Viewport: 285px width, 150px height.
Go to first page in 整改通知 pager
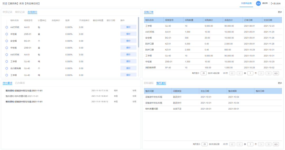point(232,144)
